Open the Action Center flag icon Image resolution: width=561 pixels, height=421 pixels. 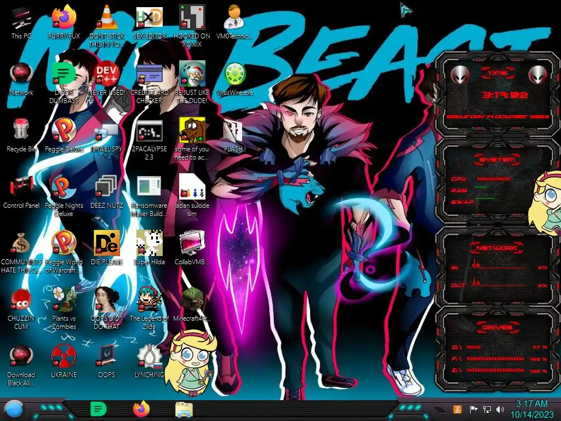tap(473, 409)
